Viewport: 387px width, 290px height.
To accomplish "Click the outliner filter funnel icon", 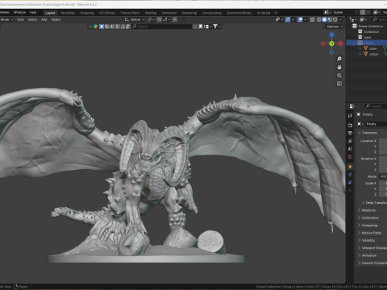I will (x=215, y=27).
